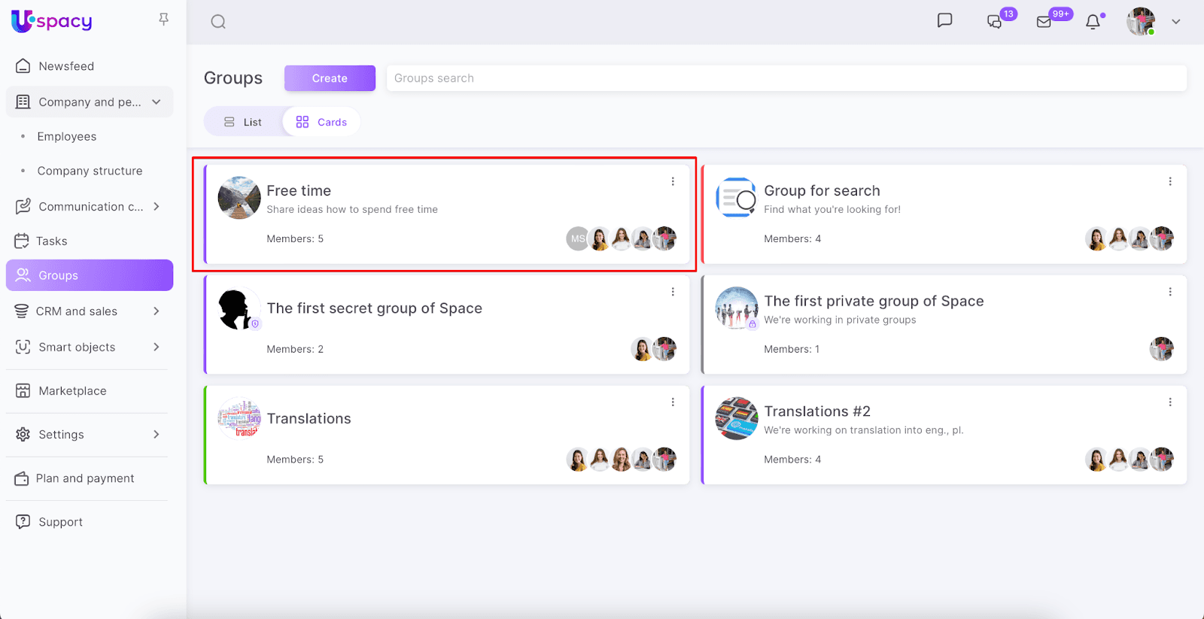This screenshot has height=619, width=1204.
Task: Collapse the Company and people section
Action: (157, 102)
